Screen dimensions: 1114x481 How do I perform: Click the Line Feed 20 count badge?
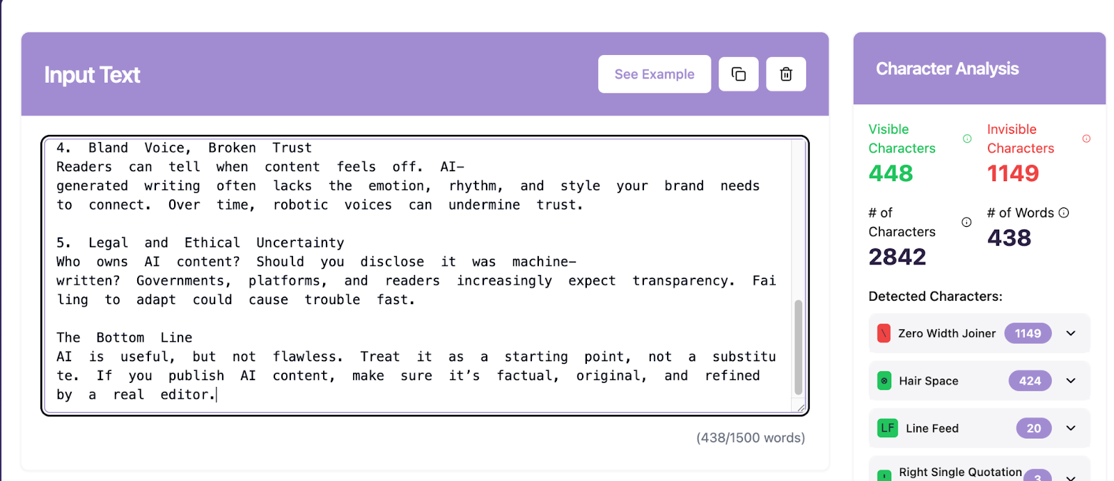(x=1033, y=428)
